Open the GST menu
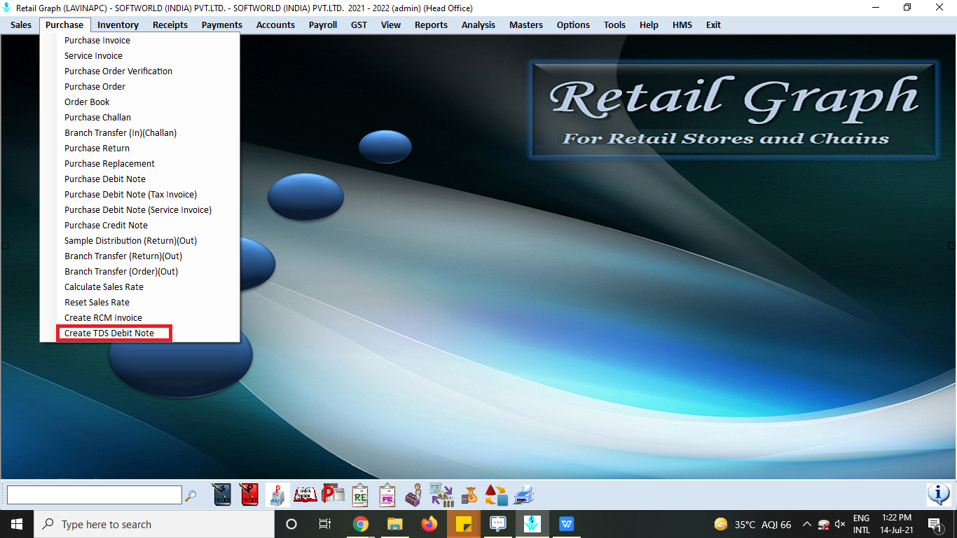Image resolution: width=957 pixels, height=538 pixels. point(359,25)
